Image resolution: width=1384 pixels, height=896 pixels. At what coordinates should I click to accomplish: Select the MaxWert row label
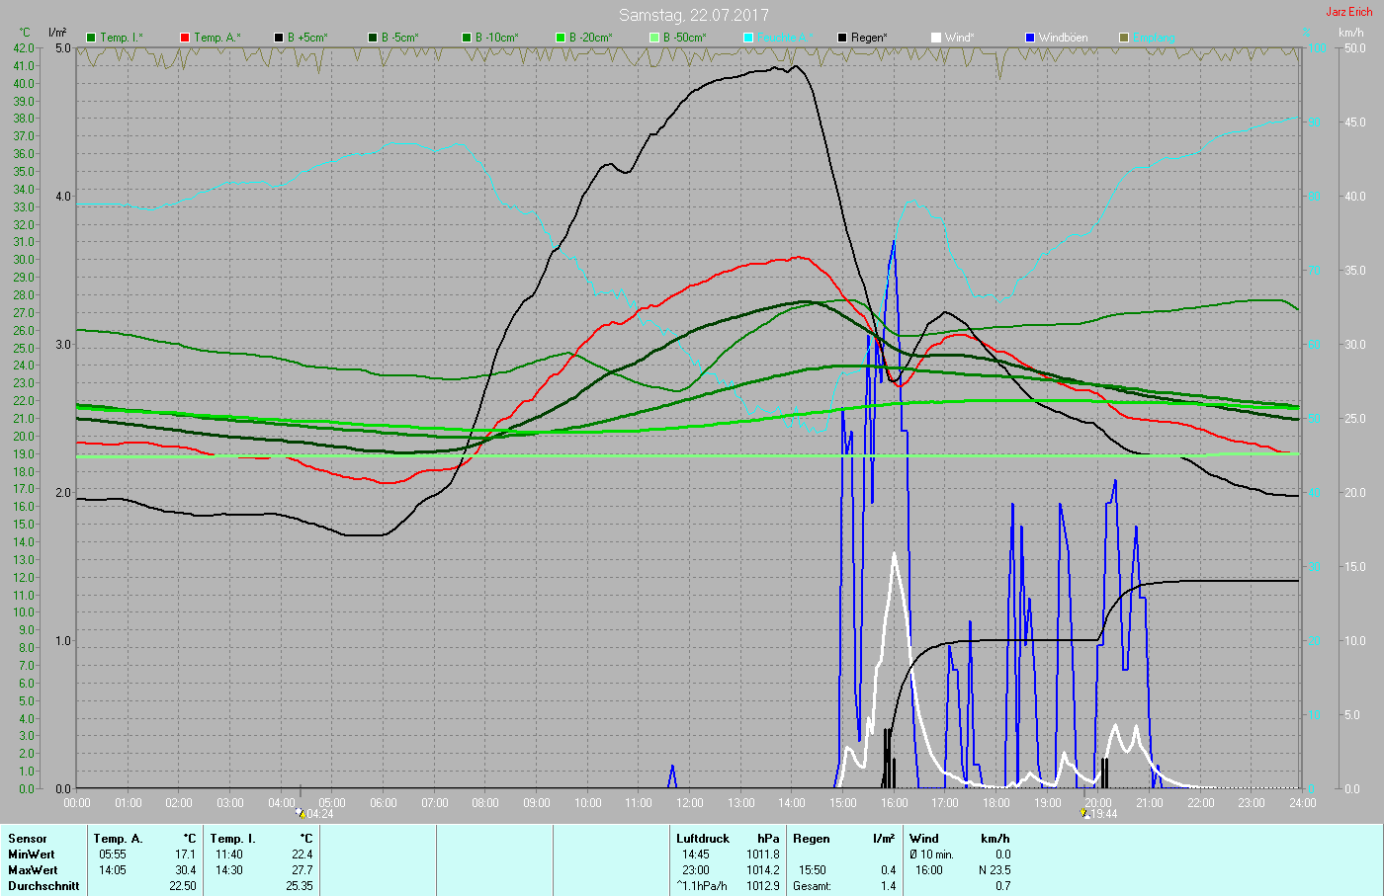tap(33, 870)
